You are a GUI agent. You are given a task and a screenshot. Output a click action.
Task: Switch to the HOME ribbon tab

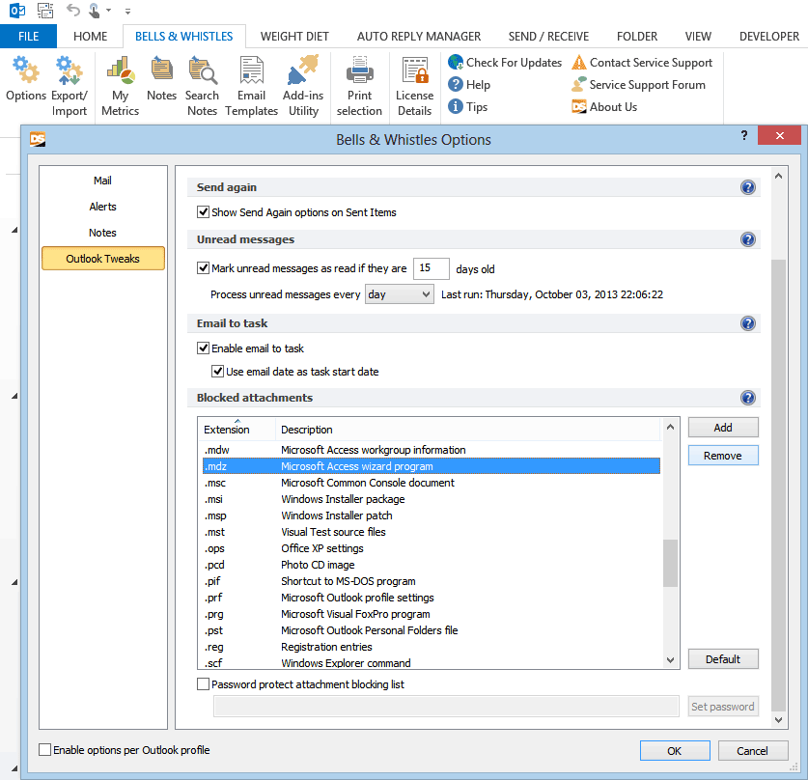coord(90,36)
